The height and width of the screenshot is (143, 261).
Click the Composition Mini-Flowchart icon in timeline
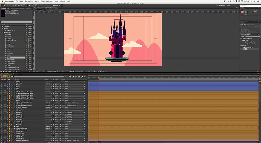[x=66, y=77]
